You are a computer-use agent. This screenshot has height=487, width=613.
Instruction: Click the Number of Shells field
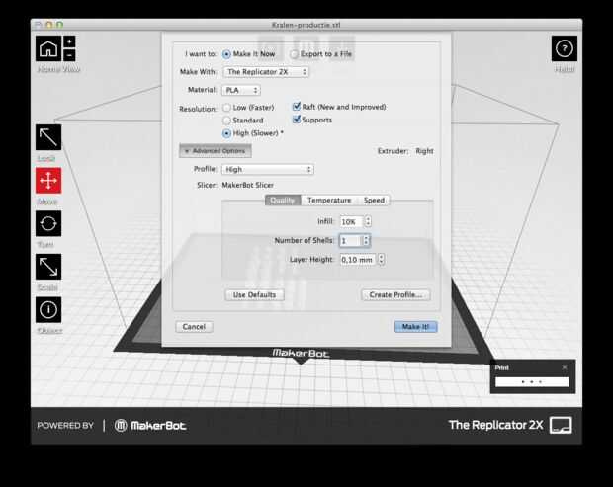coord(350,241)
